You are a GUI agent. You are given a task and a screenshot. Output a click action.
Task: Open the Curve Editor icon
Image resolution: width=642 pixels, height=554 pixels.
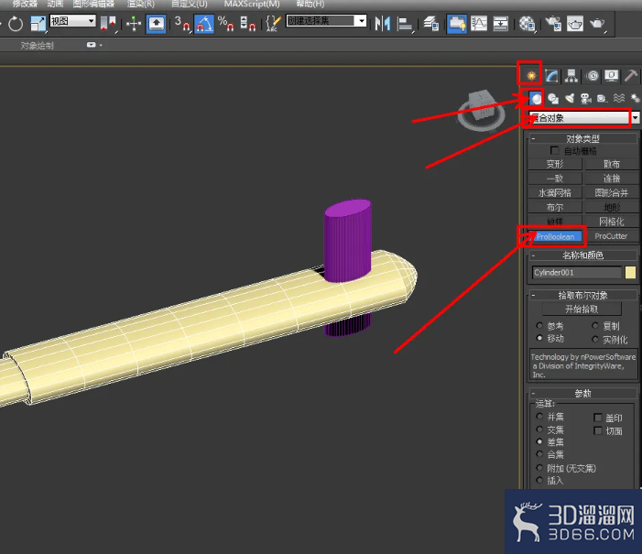coord(479,23)
